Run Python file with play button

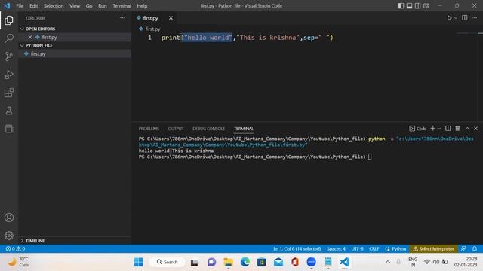coord(450,18)
